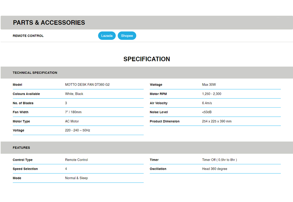
Task: Select the Mode value Normal & Sleep
Action: click(x=76, y=178)
